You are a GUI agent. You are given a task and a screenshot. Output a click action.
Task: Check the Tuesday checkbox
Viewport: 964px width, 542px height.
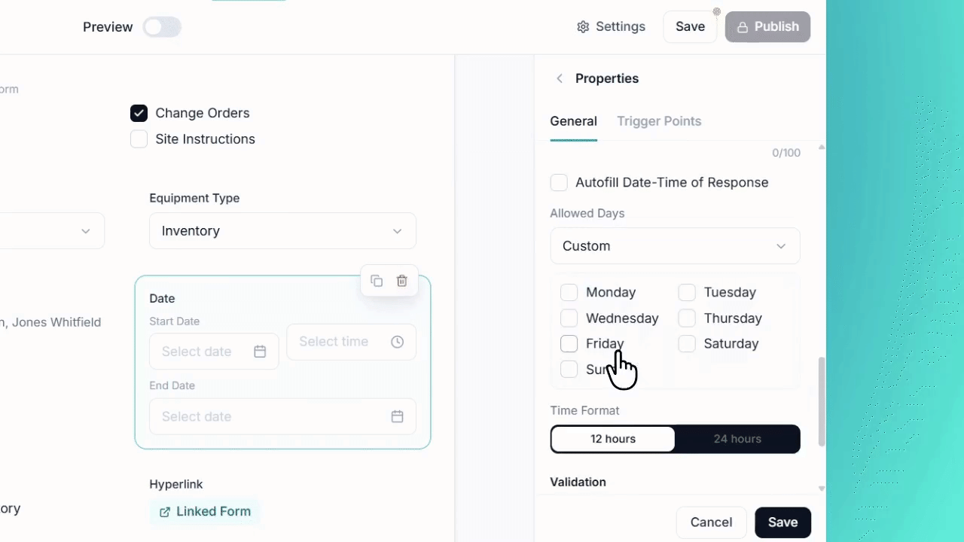(687, 293)
